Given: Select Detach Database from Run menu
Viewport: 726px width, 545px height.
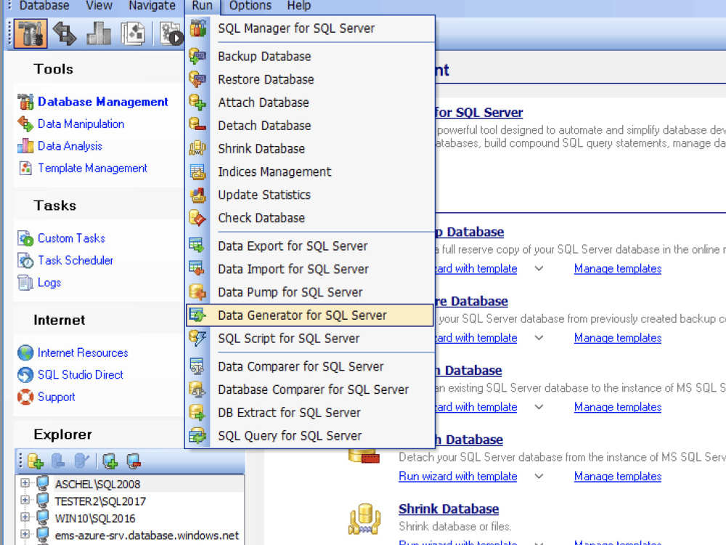Looking at the screenshot, I should [310, 126].
